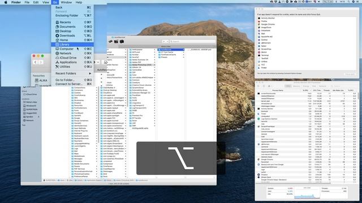The image size is (362, 203).
Task: Click the AutoRecover window search field
Action: click(x=192, y=41)
